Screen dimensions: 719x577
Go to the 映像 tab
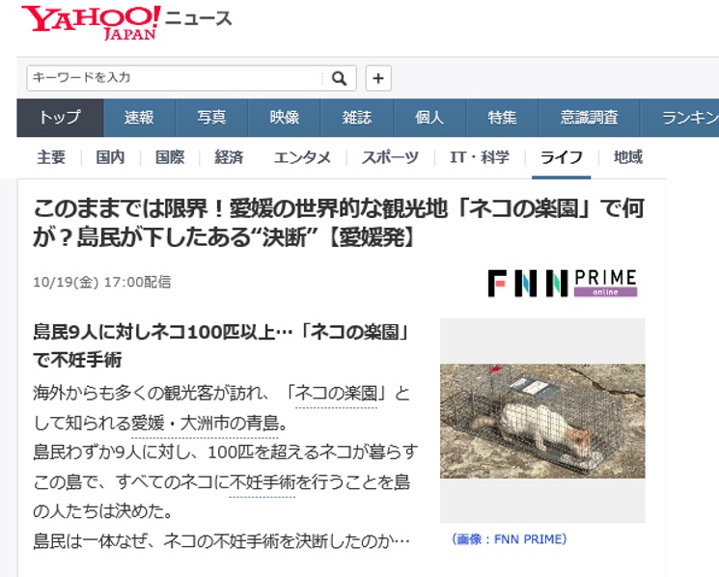(x=285, y=118)
